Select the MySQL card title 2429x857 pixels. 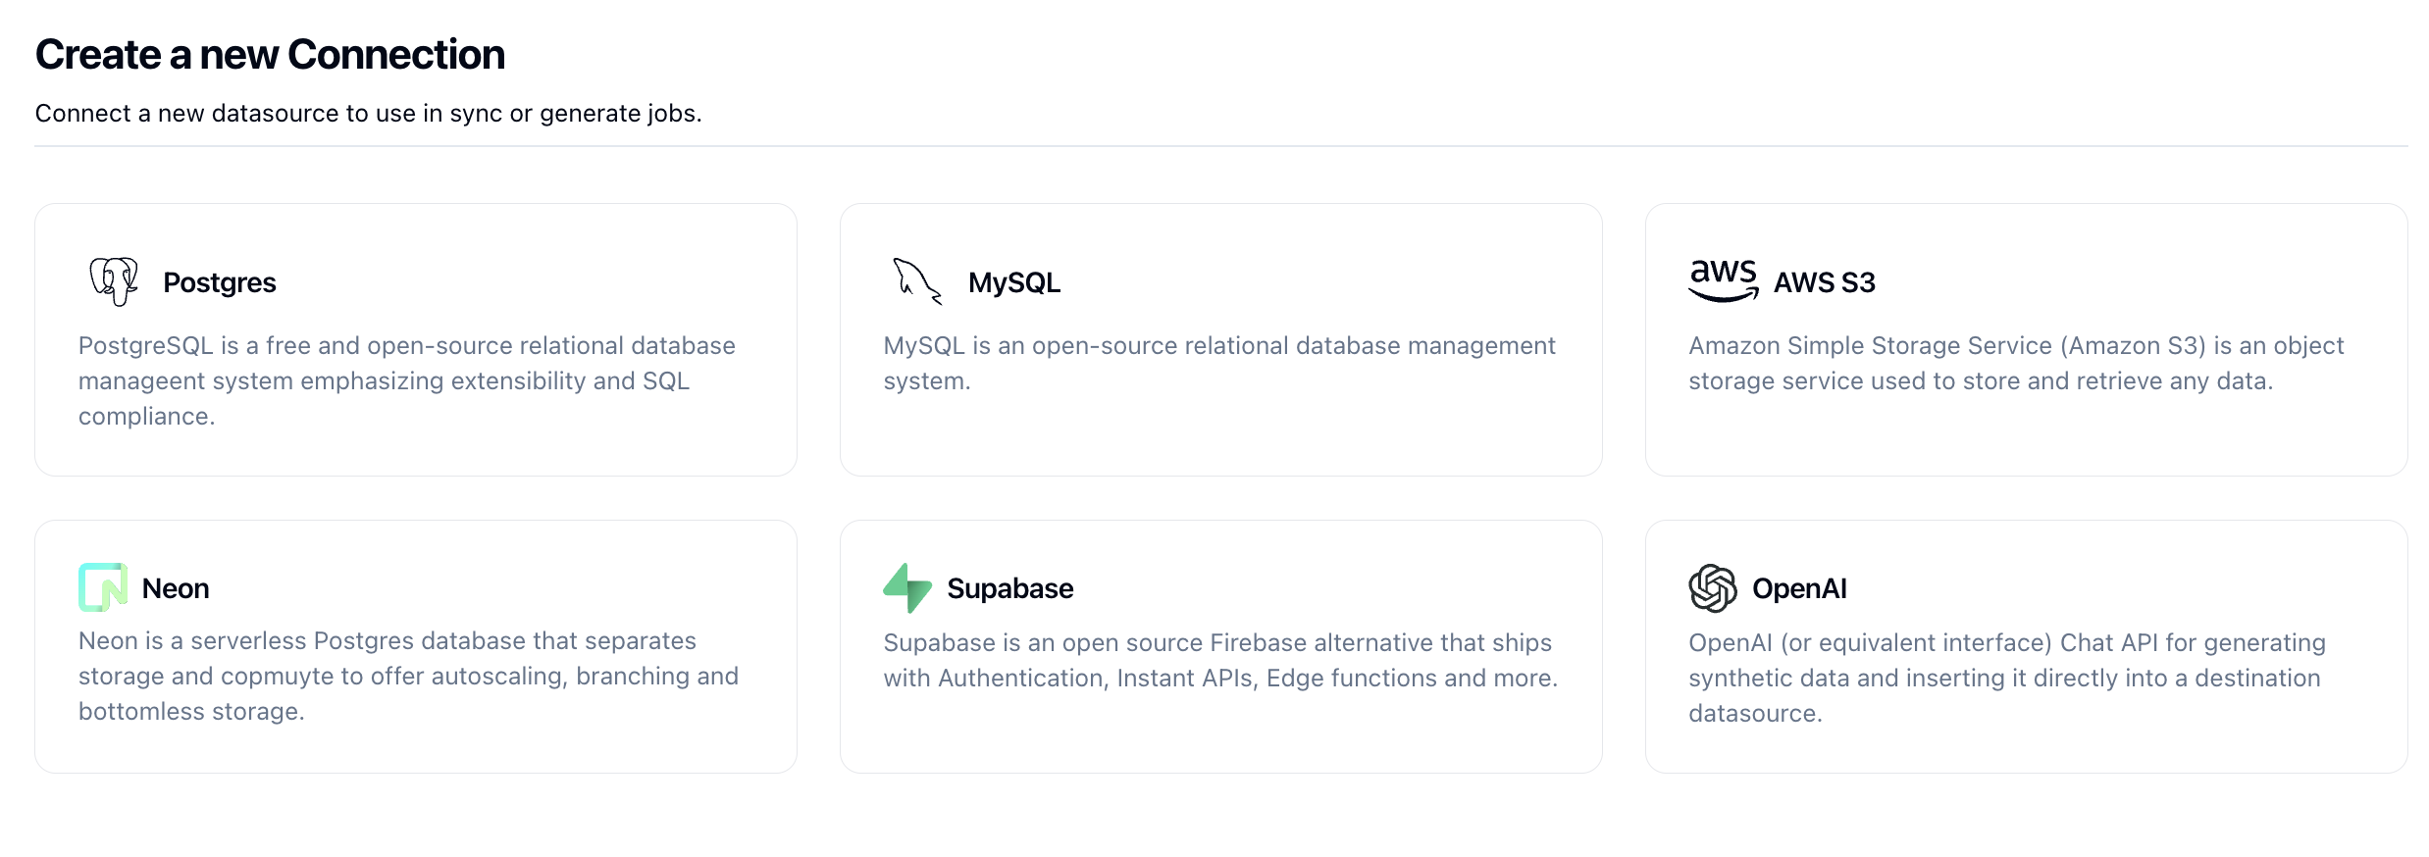pos(1014,282)
